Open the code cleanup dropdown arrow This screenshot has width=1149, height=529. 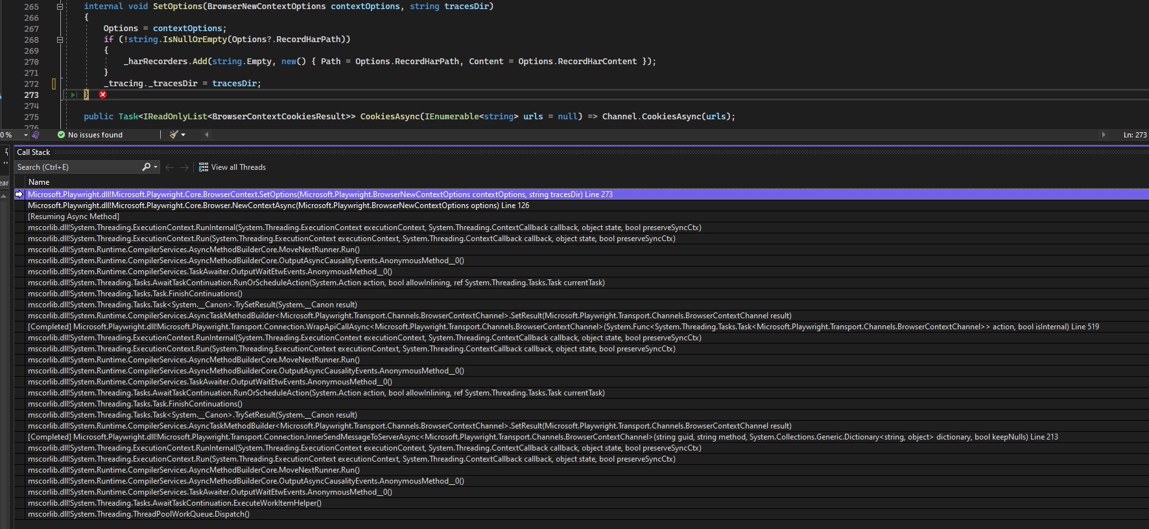click(184, 135)
